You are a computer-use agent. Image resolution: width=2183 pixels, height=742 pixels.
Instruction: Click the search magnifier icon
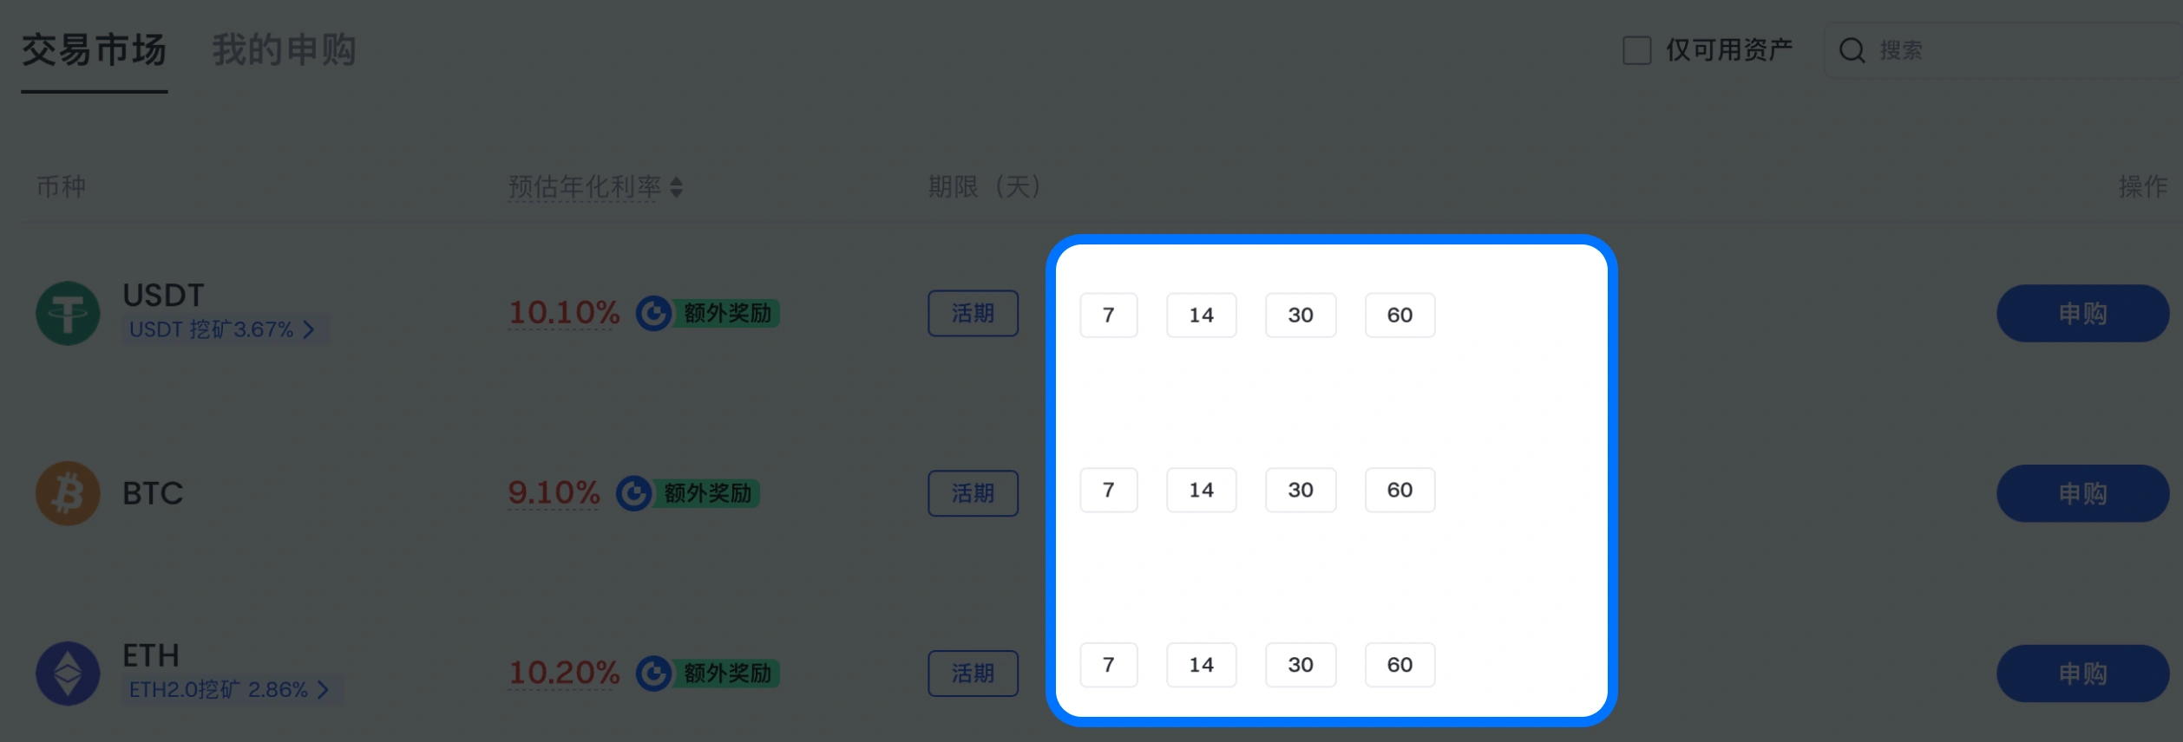pyautogui.click(x=1852, y=50)
